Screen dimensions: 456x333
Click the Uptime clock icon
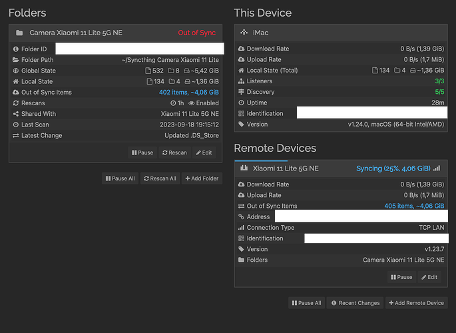click(241, 103)
